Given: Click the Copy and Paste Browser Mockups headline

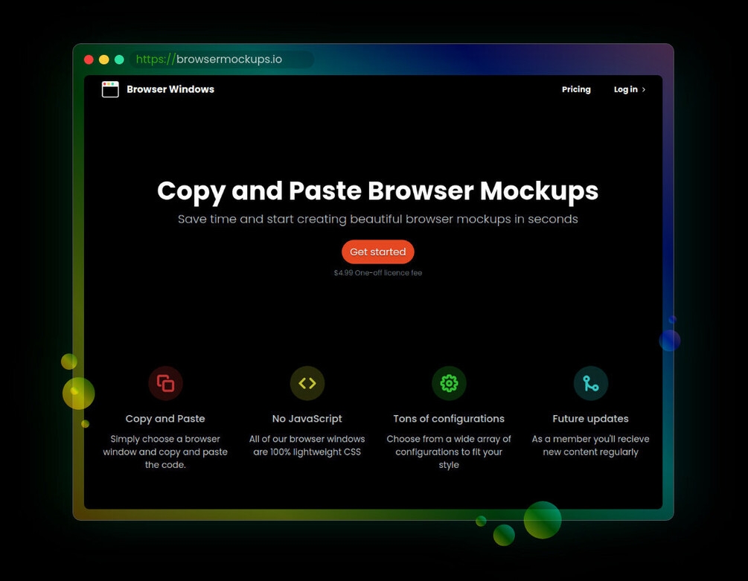Looking at the screenshot, I should (x=378, y=192).
